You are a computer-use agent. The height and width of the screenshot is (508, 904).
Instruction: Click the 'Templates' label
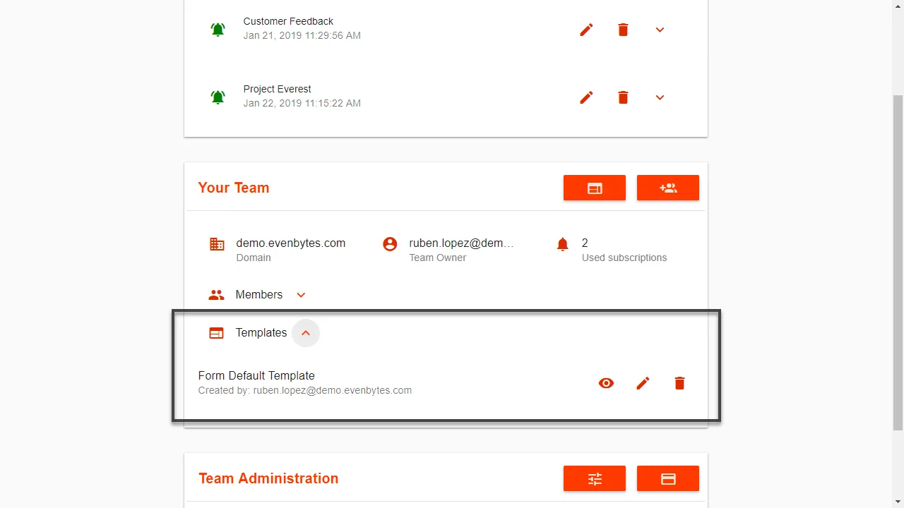tap(261, 333)
